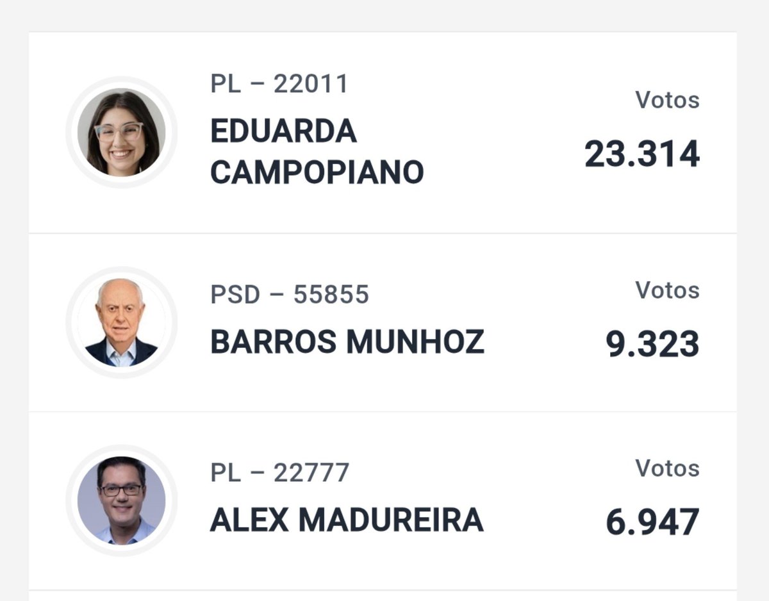Image resolution: width=769 pixels, height=601 pixels.
Task: Click the gray strip above the first card
Action: pos(384,15)
